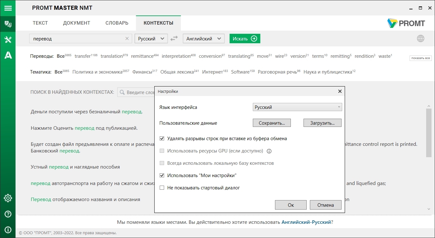Select the КОНТЕКСТЫ tab
Viewport: 435px width, 238px height.
(158, 23)
